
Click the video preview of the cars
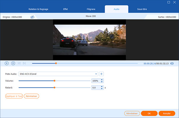click(89, 40)
